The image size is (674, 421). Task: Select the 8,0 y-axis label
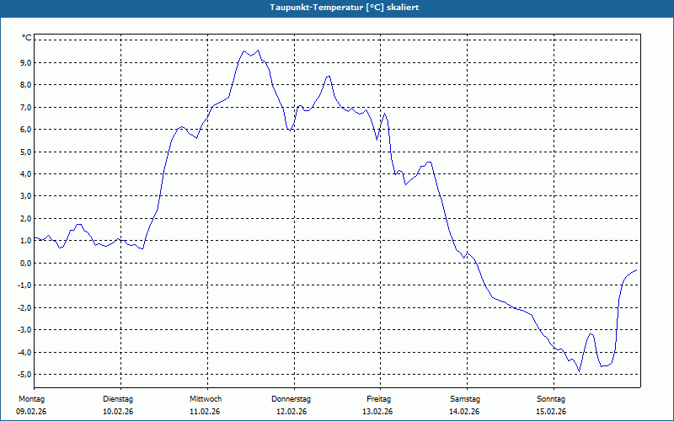coord(26,85)
